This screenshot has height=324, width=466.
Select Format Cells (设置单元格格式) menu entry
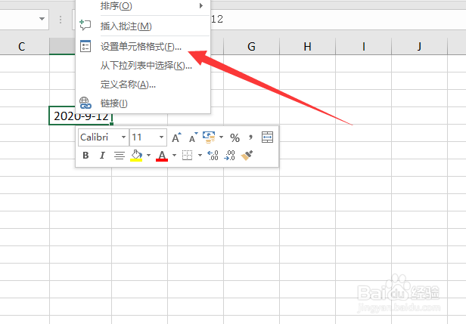[143, 47]
